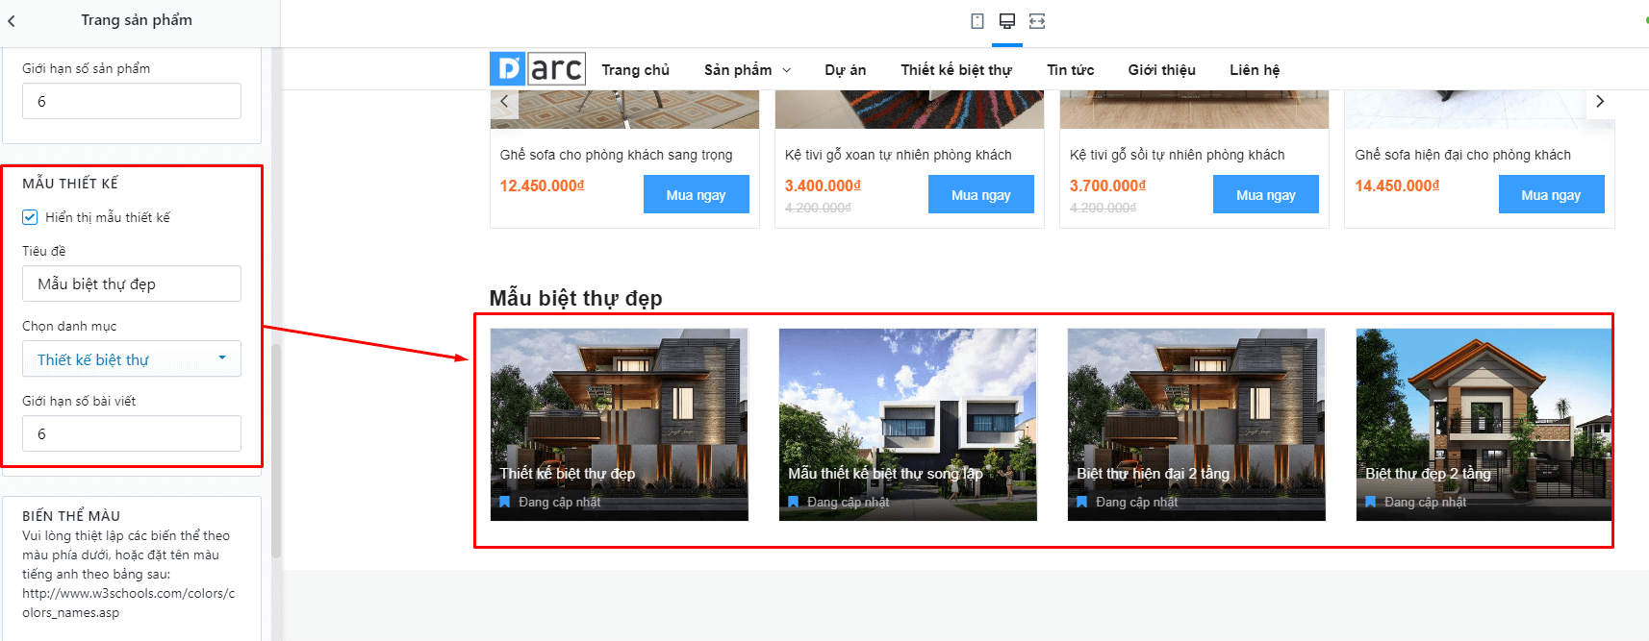
Task: Open Biệt thự hiện đại 2 tầng thumbnail
Action: click(1196, 425)
